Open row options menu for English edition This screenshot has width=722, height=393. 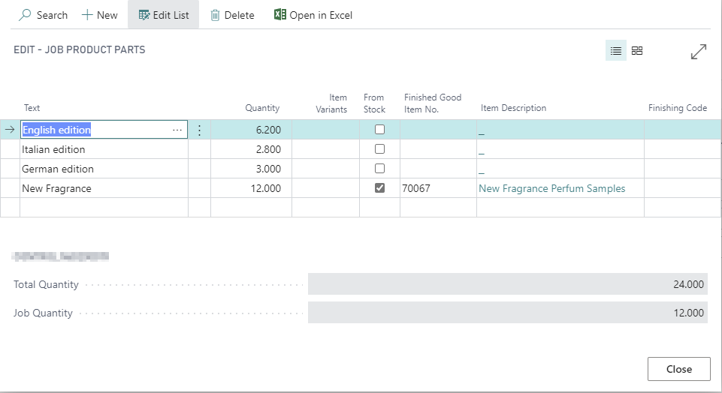click(x=199, y=130)
